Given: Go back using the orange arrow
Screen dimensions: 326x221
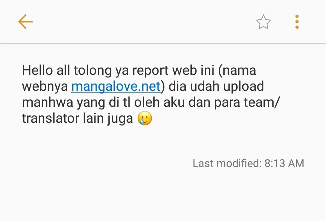Looking at the screenshot, I should point(25,22).
